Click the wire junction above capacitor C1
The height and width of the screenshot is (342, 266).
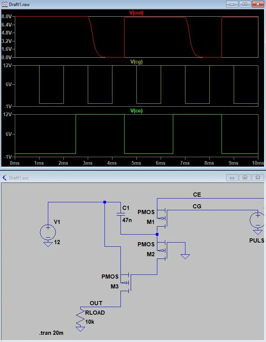pos(104,202)
